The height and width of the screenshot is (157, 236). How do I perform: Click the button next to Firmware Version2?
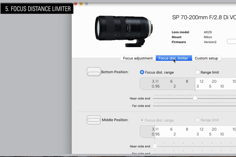pos(231,42)
